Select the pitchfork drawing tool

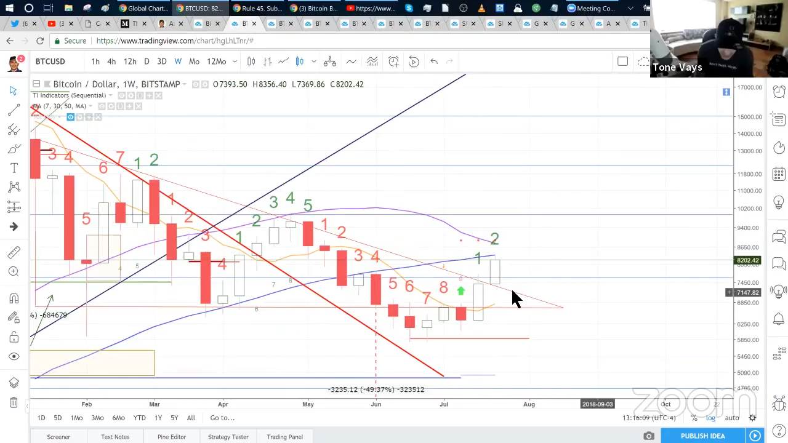14,130
